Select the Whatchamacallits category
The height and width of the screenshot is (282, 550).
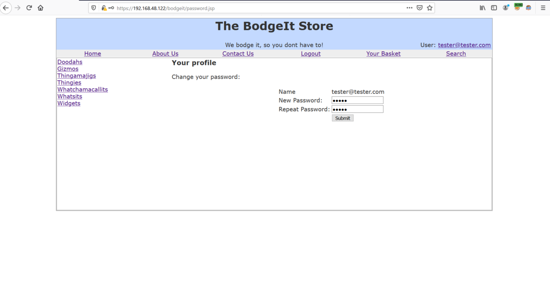[x=82, y=89]
